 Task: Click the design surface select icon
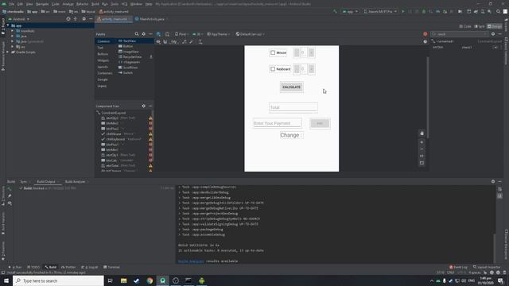coord(158,34)
